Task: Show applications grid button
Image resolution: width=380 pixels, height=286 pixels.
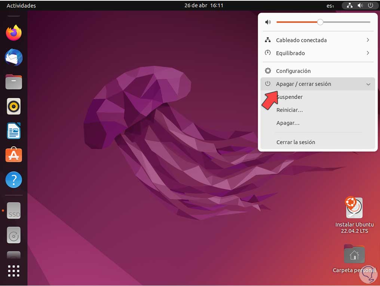Action: (13, 271)
